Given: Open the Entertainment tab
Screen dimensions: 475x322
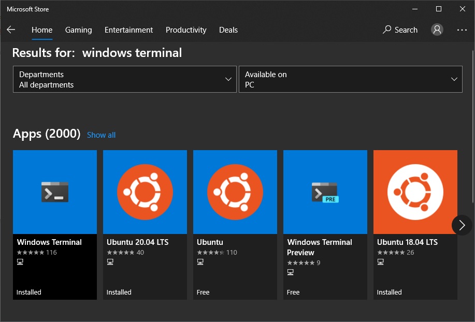Looking at the screenshot, I should pyautogui.click(x=129, y=30).
